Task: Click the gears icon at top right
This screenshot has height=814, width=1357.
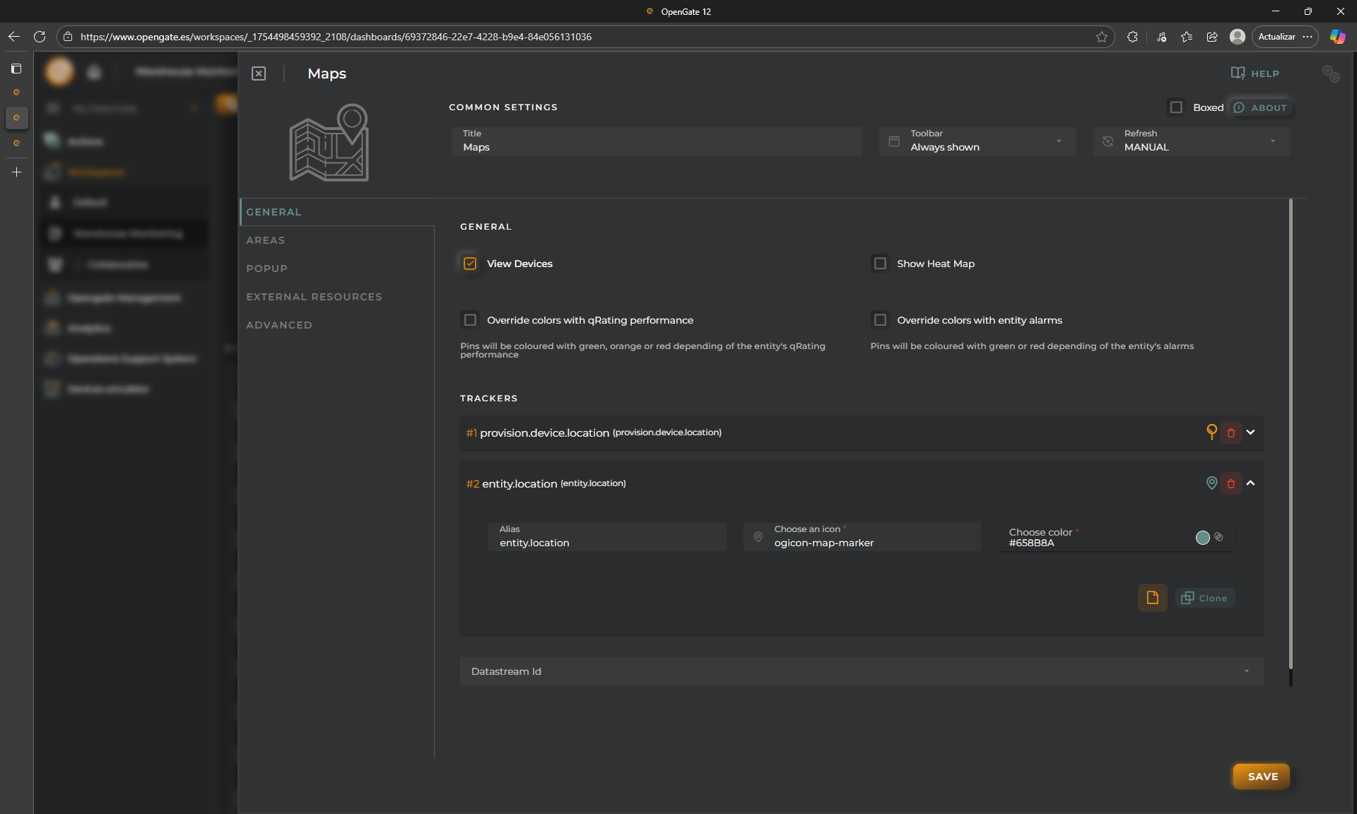Action: [1331, 73]
